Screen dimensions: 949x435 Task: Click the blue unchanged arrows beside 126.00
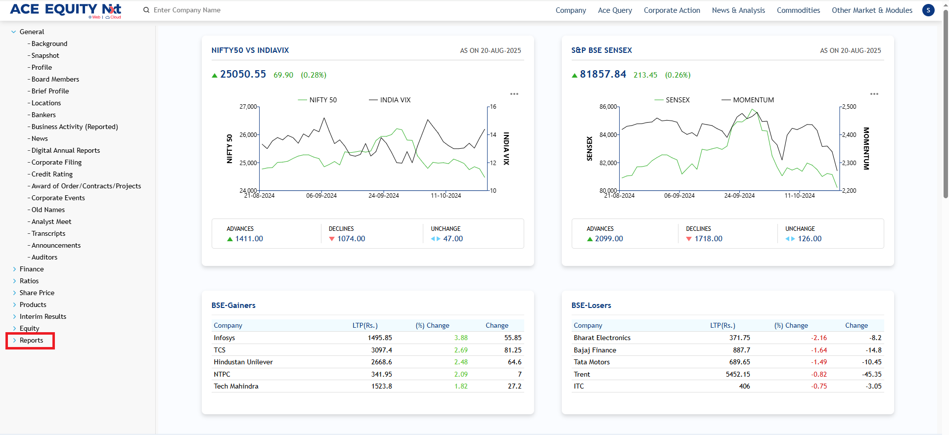(790, 239)
